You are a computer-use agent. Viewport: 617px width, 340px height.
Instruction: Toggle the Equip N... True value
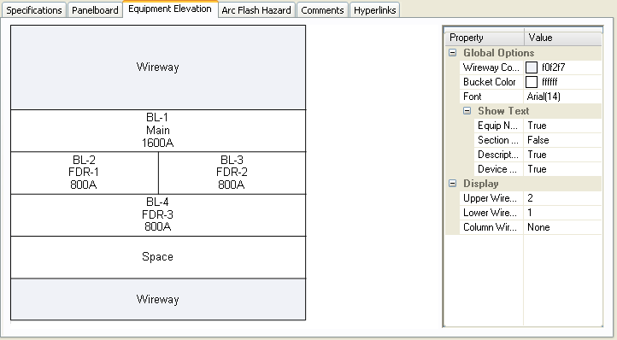tap(562, 126)
